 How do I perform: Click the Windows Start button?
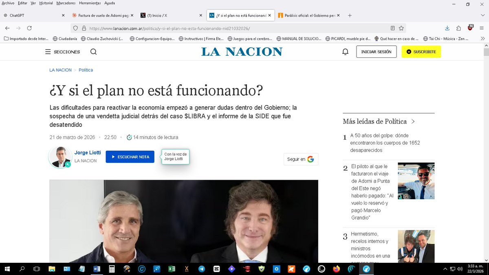[x=7, y=269]
